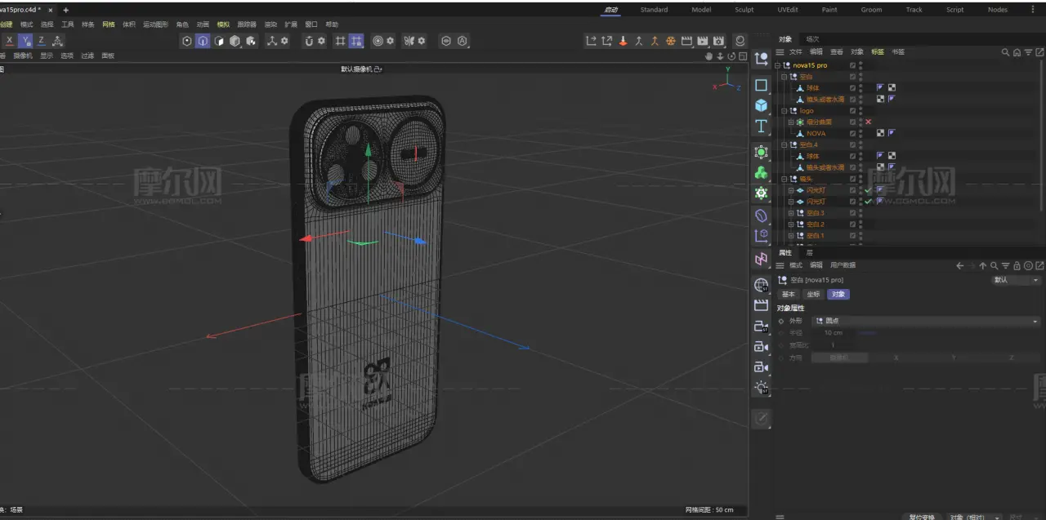Open the 网格 menu in menu bar
Screen dimensions: 1046x520
(x=109, y=24)
